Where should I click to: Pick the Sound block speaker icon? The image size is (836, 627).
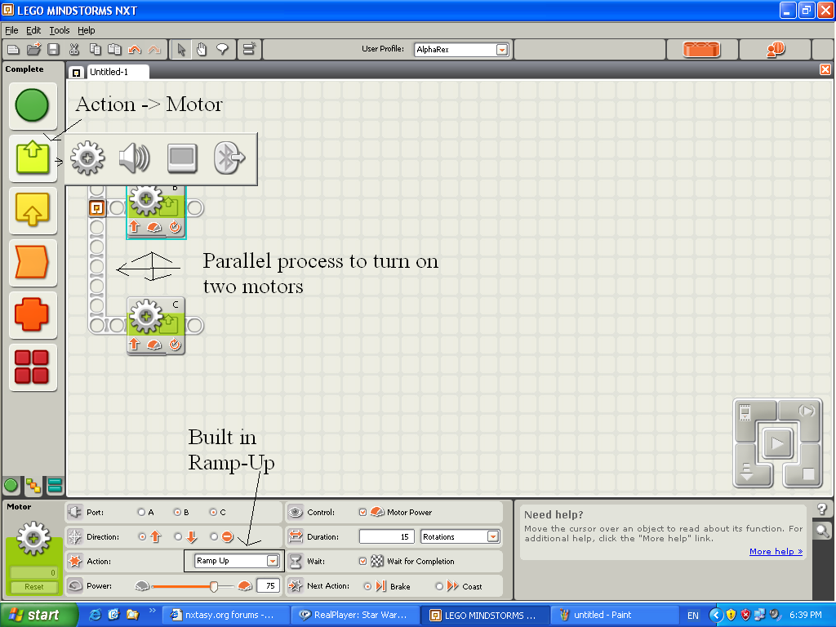click(x=134, y=158)
